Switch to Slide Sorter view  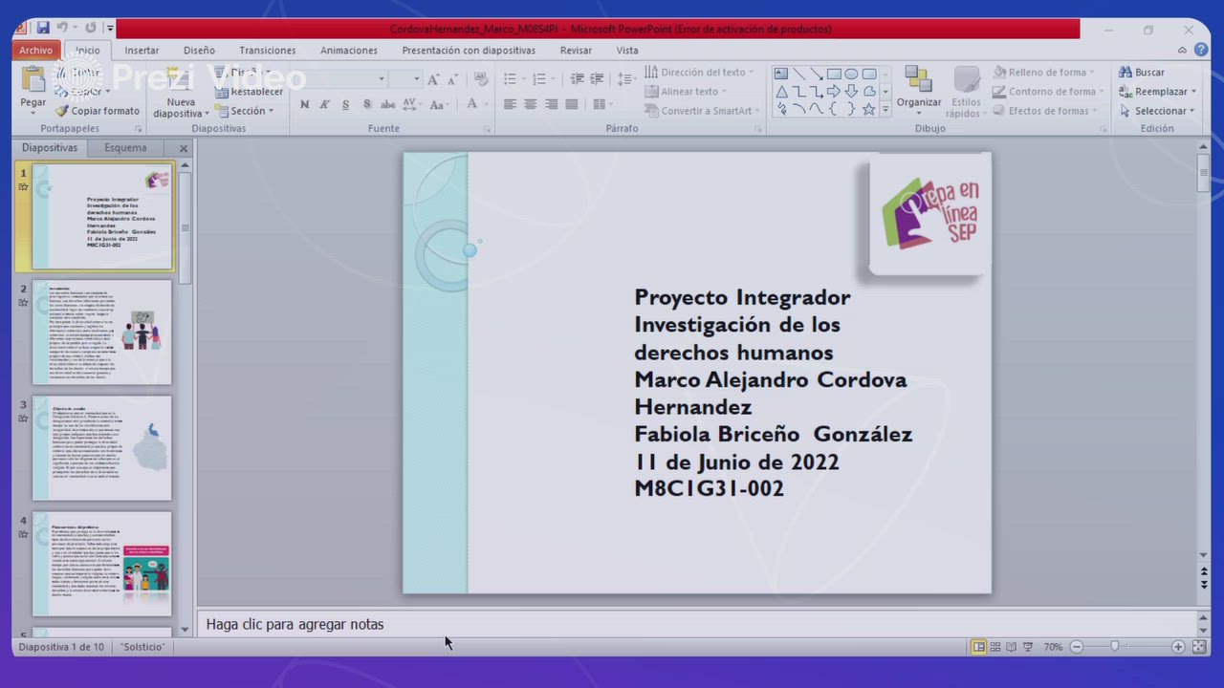(994, 647)
